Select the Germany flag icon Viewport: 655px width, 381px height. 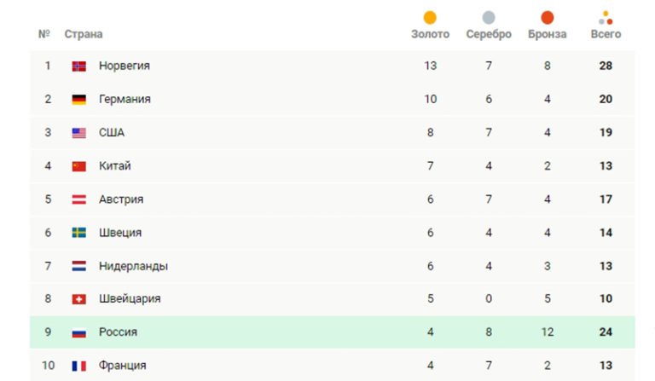coord(79,100)
